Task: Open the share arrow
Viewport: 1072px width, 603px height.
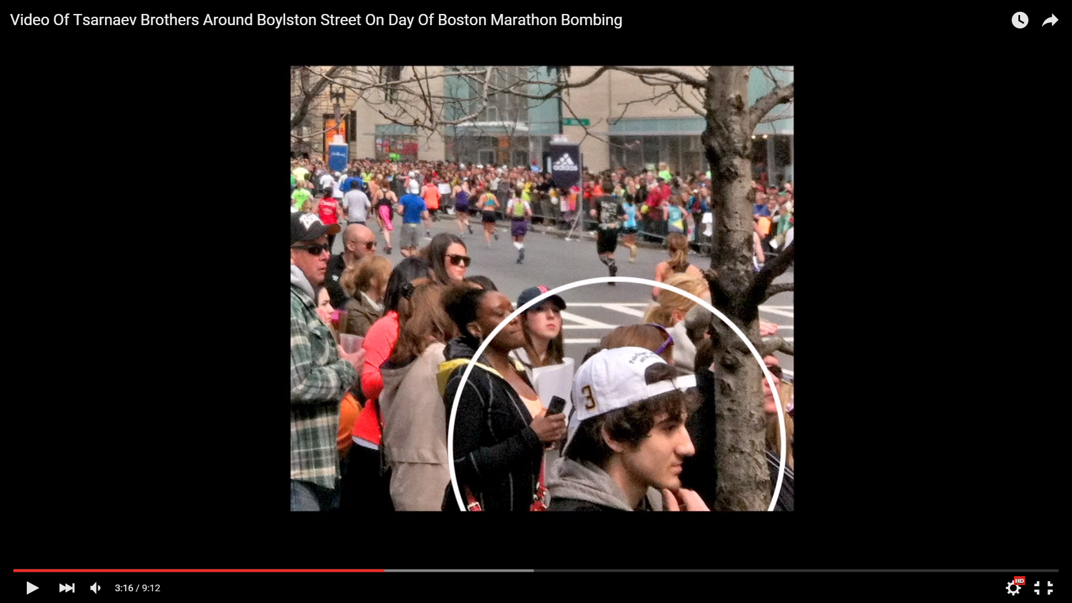Action: click(1050, 21)
